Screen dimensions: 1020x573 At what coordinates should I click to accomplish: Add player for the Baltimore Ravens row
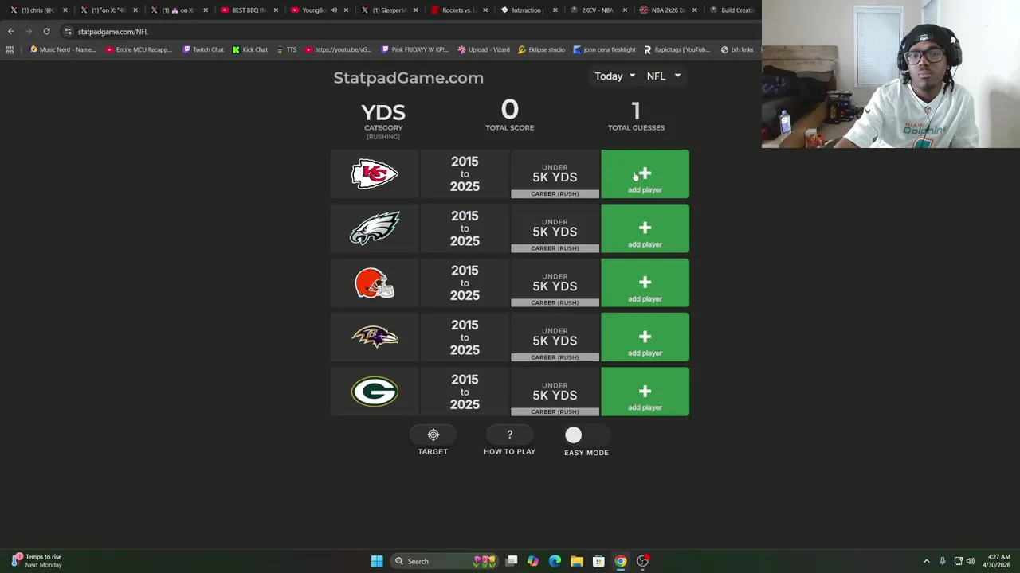pyautogui.click(x=645, y=337)
